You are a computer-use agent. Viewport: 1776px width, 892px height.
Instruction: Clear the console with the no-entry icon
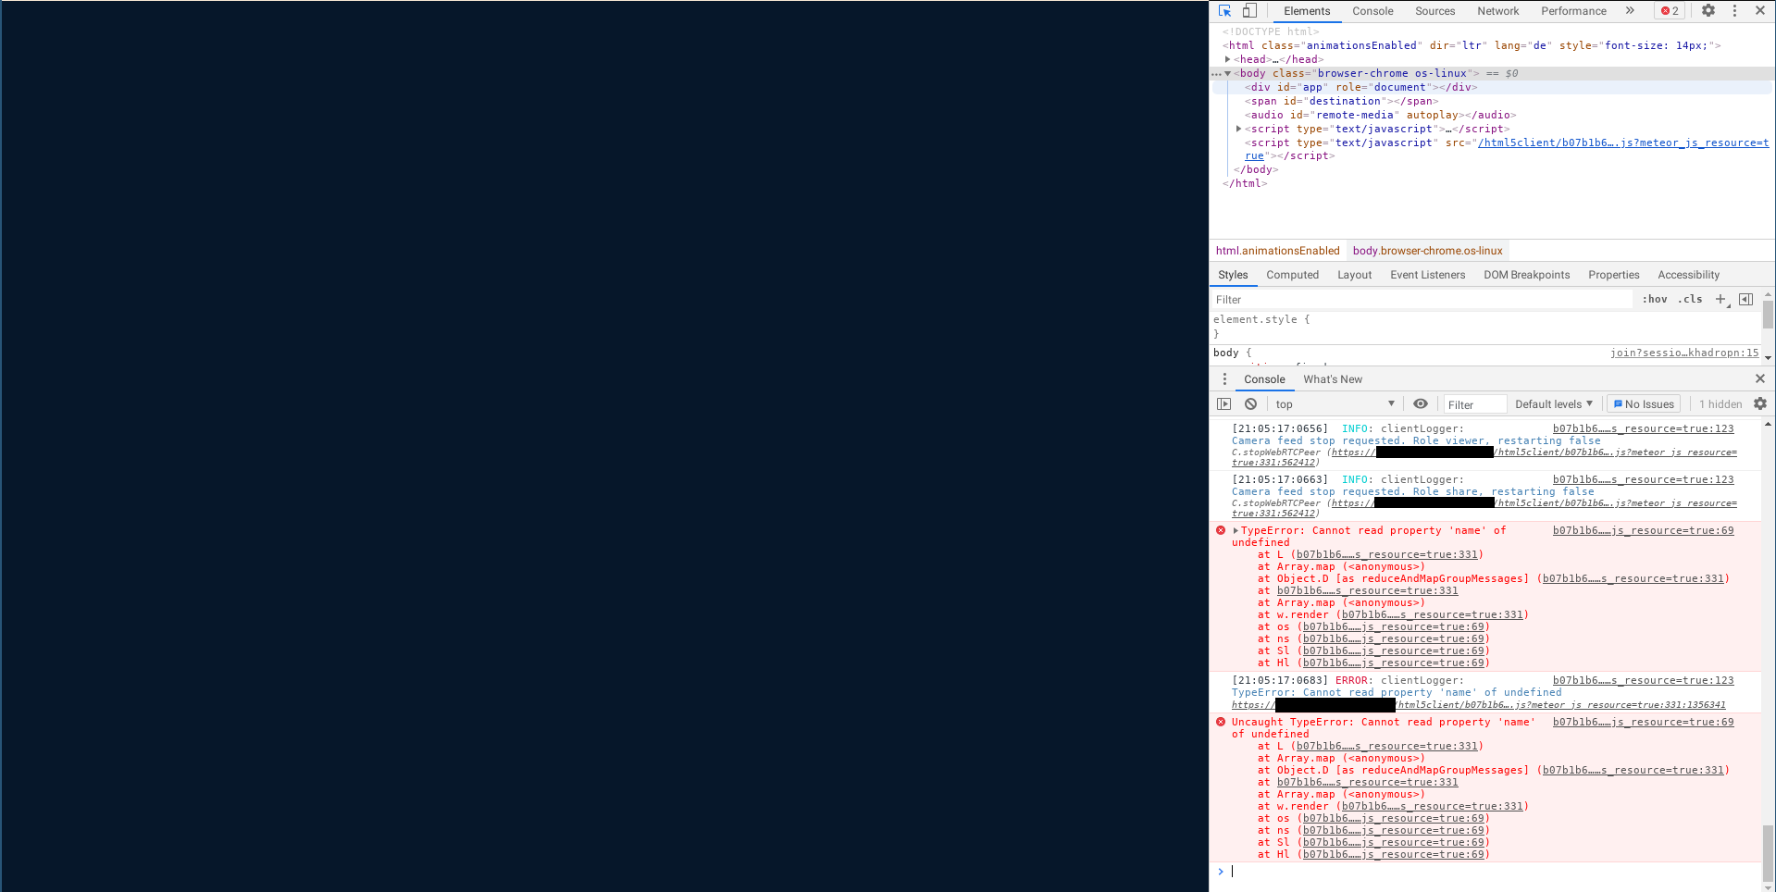1250,403
